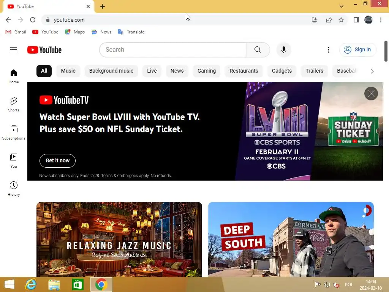Open YouTube bookmark in bookmarks bar
This screenshot has width=389, height=292.
coord(46,32)
